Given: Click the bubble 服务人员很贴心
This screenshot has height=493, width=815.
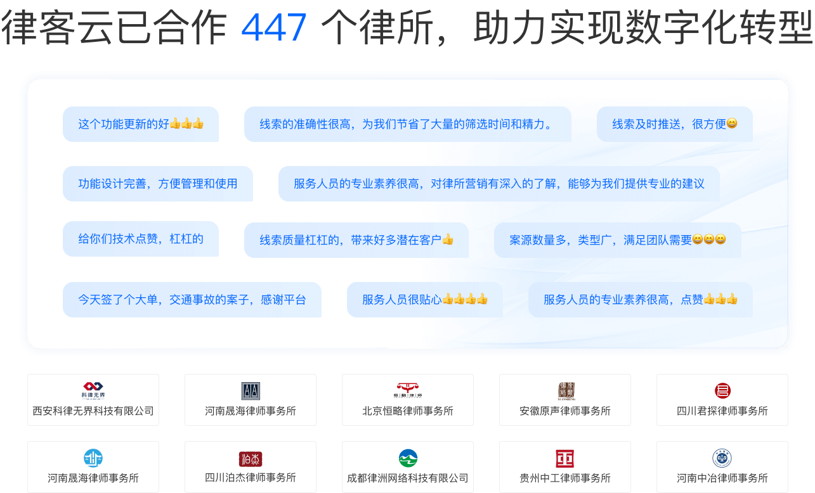Looking at the screenshot, I should [425, 300].
